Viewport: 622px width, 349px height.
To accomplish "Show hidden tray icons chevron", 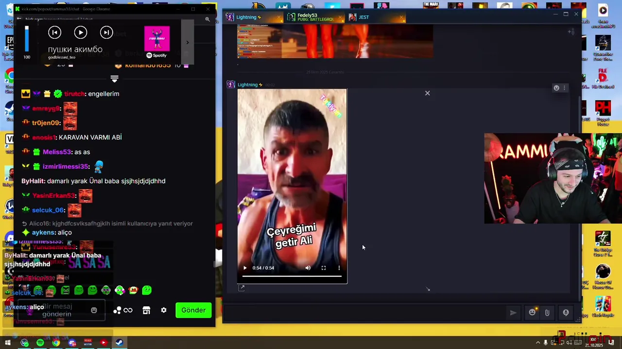I will pyautogui.click(x=538, y=343).
